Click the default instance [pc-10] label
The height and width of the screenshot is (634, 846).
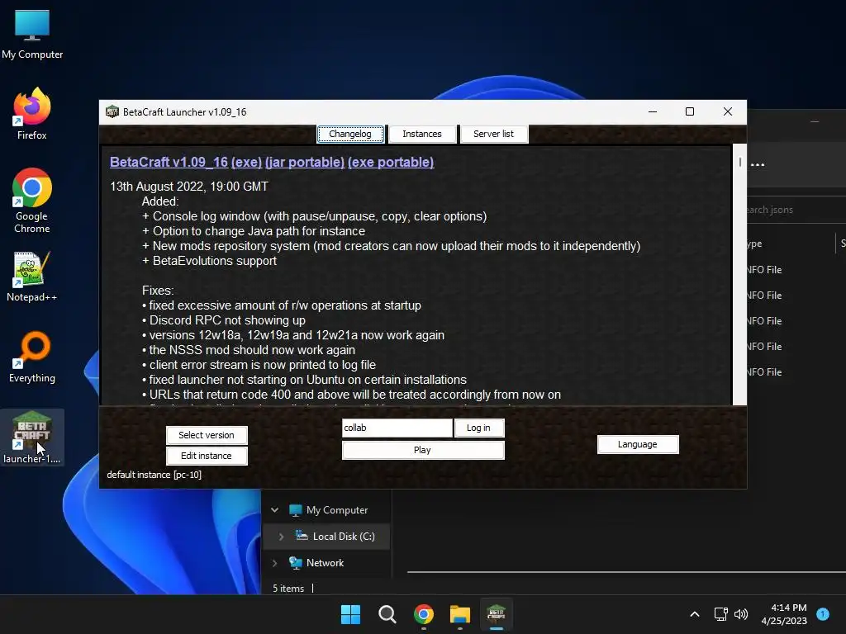coord(154,475)
